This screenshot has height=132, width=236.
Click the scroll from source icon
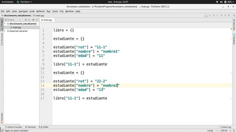[x=26, y=19]
